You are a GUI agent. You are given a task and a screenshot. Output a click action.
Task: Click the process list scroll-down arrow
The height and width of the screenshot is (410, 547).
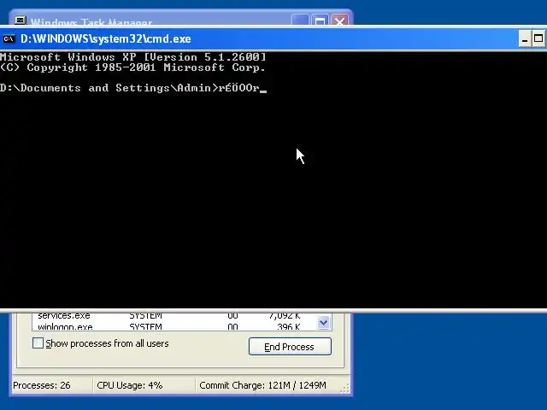323,323
